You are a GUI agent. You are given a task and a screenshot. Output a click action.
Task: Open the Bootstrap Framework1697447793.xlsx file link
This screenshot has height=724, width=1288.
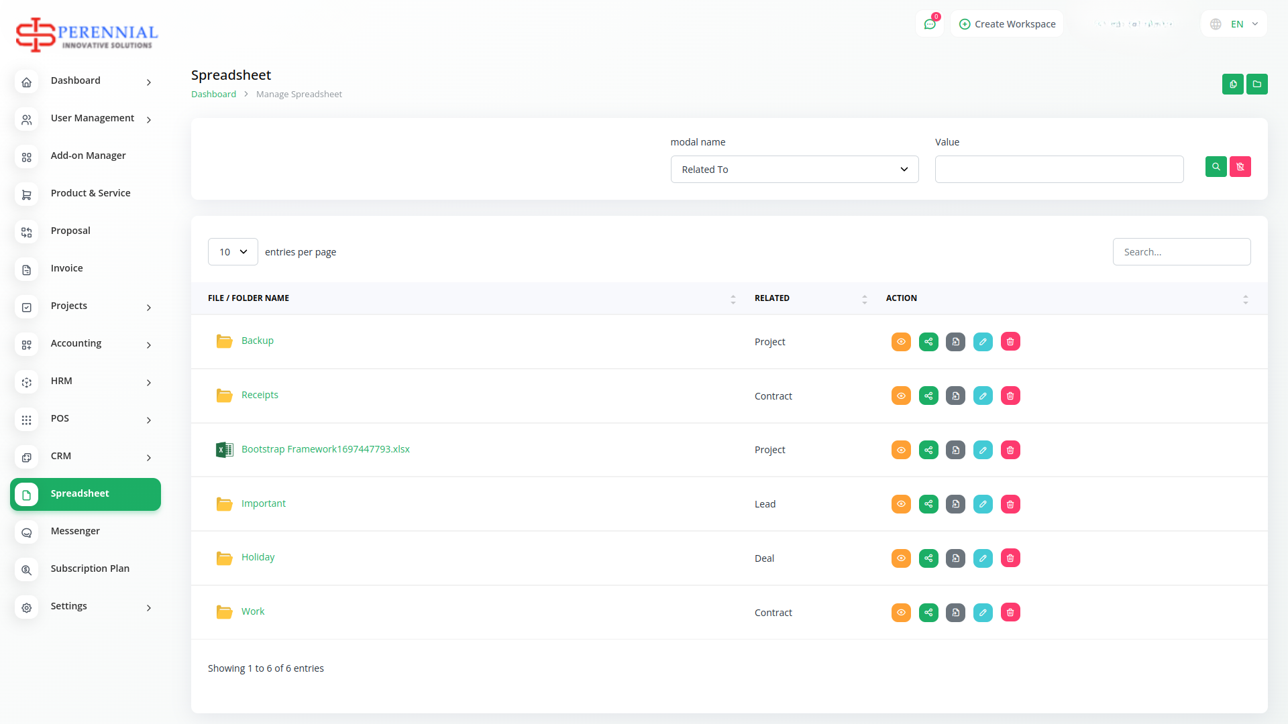pyautogui.click(x=325, y=449)
